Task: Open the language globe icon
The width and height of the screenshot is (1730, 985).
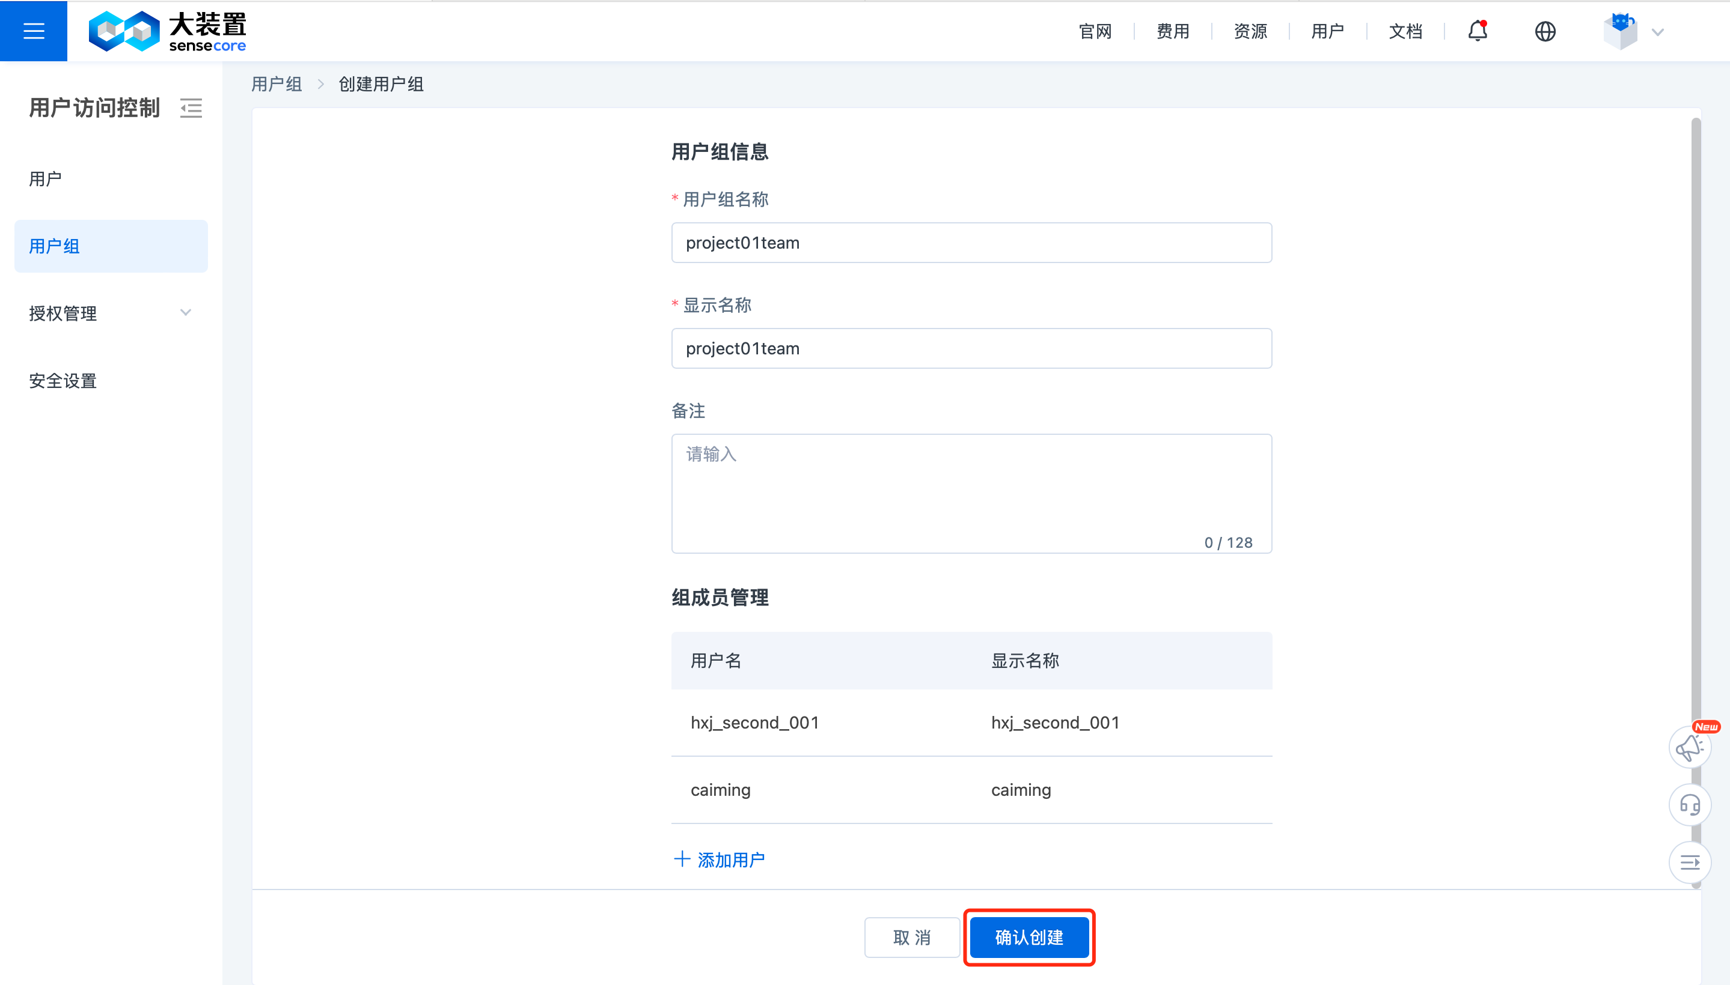Action: coord(1544,31)
